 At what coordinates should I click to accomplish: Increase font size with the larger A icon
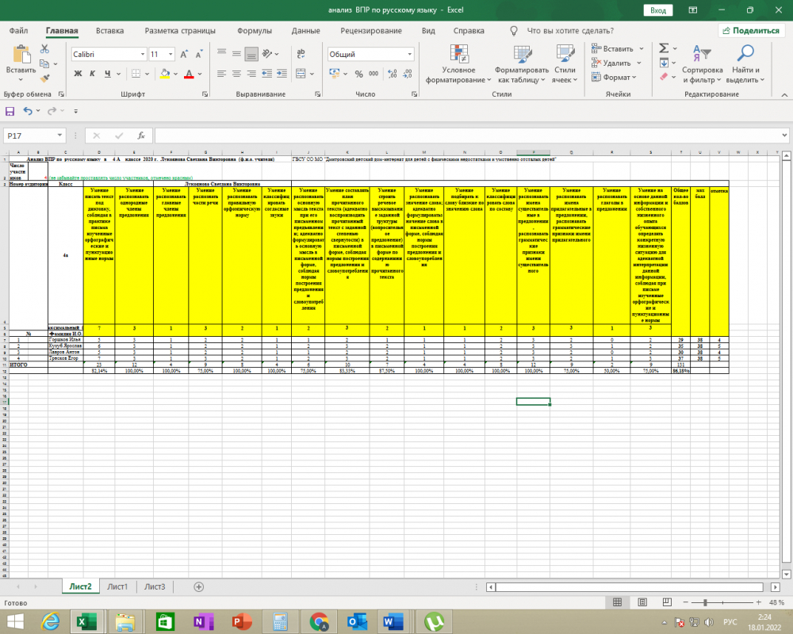pyautogui.click(x=185, y=54)
